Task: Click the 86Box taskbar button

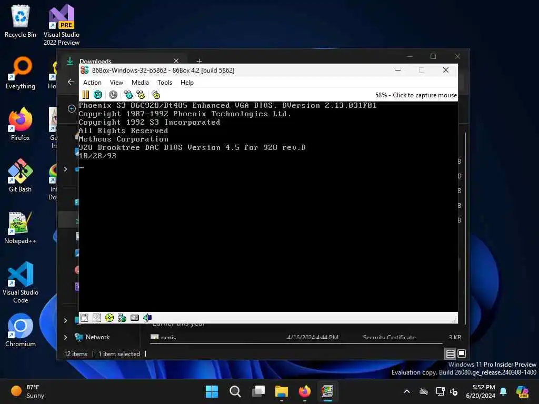Action: point(327,391)
